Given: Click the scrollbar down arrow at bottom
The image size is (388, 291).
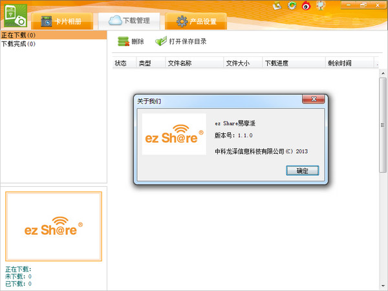Looking at the screenshot, I should [x=383, y=286].
